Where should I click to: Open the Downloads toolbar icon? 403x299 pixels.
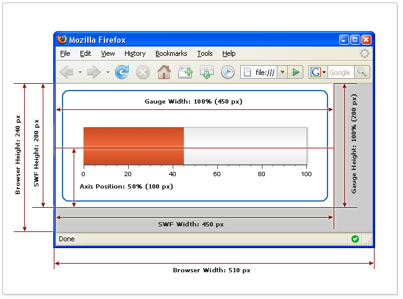[207, 73]
